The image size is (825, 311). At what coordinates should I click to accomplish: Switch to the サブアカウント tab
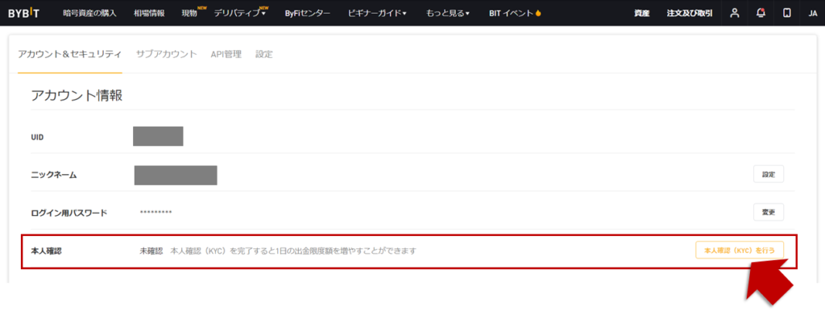coord(166,54)
